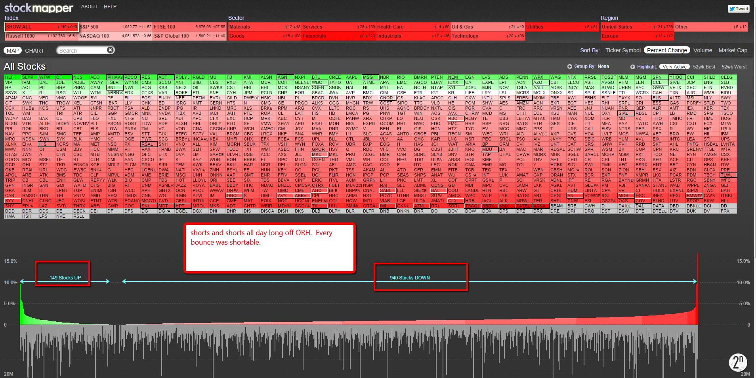Select the Russell 1000 index
Viewport: 756px width, 378px height.
coord(42,36)
